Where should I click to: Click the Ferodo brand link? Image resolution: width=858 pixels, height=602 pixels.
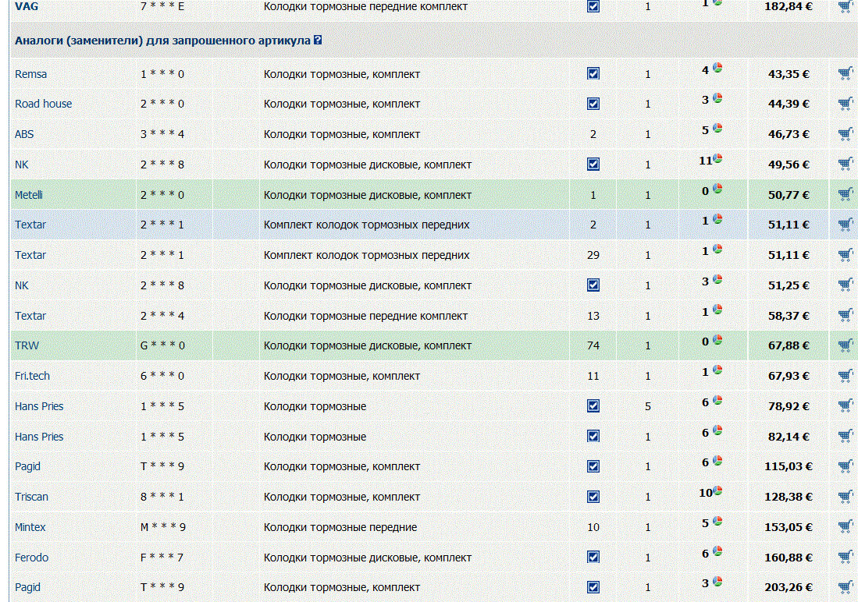31,558
